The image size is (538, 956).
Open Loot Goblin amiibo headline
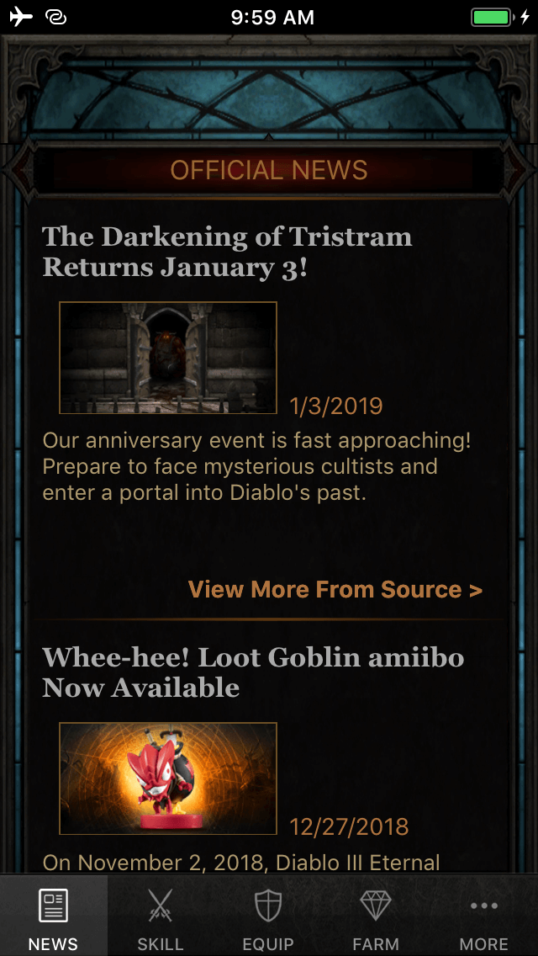coord(253,672)
